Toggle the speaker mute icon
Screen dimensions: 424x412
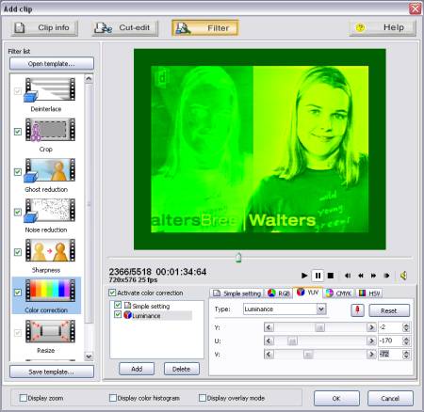point(403,276)
